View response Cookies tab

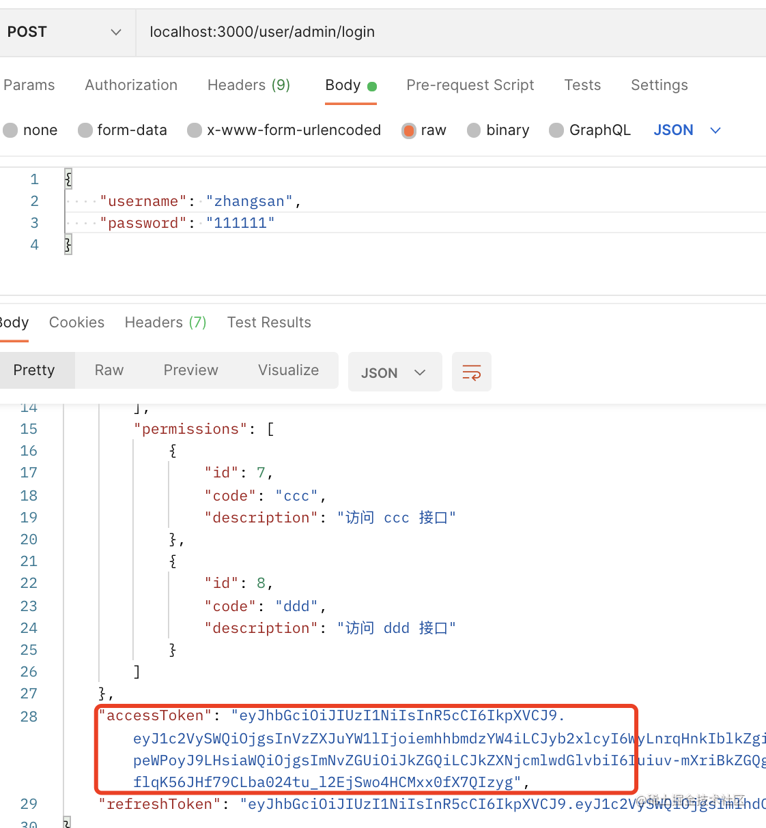click(76, 323)
